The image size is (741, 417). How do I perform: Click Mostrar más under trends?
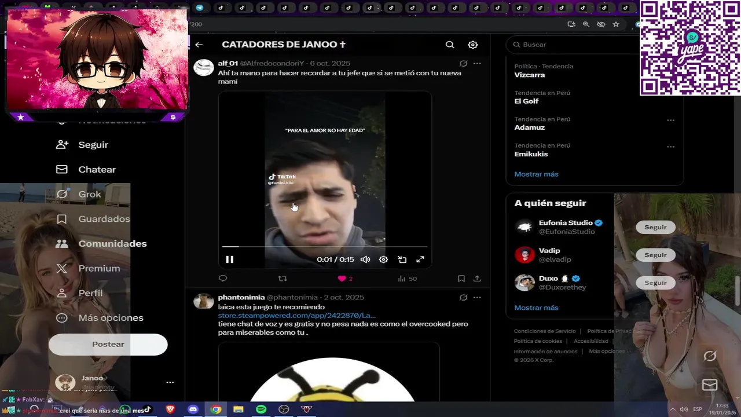(x=536, y=174)
